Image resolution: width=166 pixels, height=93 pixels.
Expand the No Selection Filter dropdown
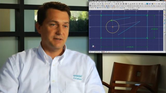pyautogui.click(x=98, y=8)
